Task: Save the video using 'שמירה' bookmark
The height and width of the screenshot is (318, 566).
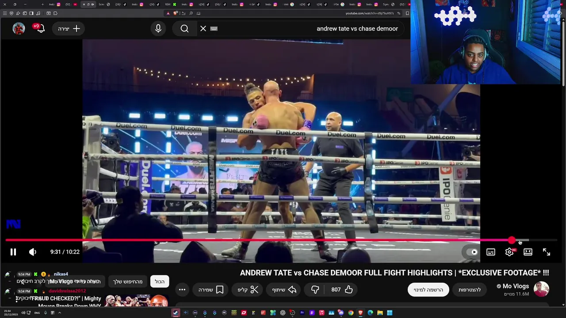Action: point(211,290)
